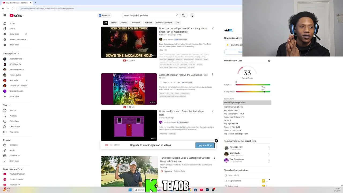Click the Volume score slider bar
The image size is (343, 193).
[253, 85]
